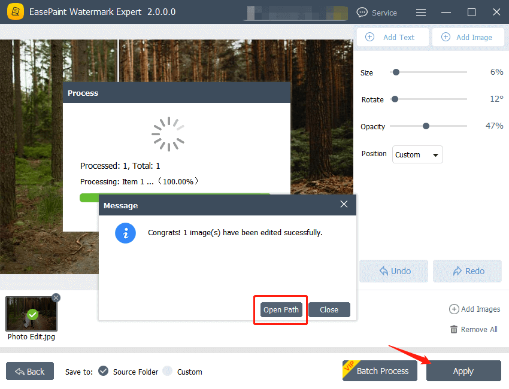The height and width of the screenshot is (389, 509).
Task: Open the Position dropdown showing Custom
Action: [417, 154]
